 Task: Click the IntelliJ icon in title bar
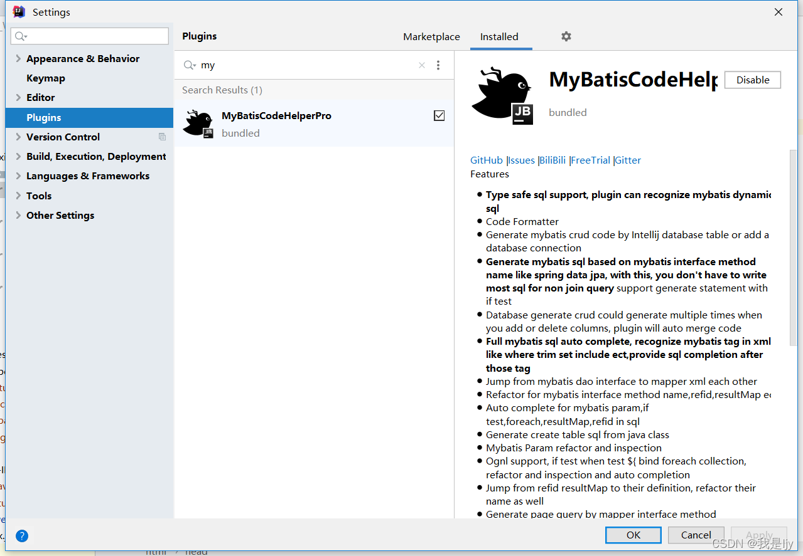click(x=19, y=12)
